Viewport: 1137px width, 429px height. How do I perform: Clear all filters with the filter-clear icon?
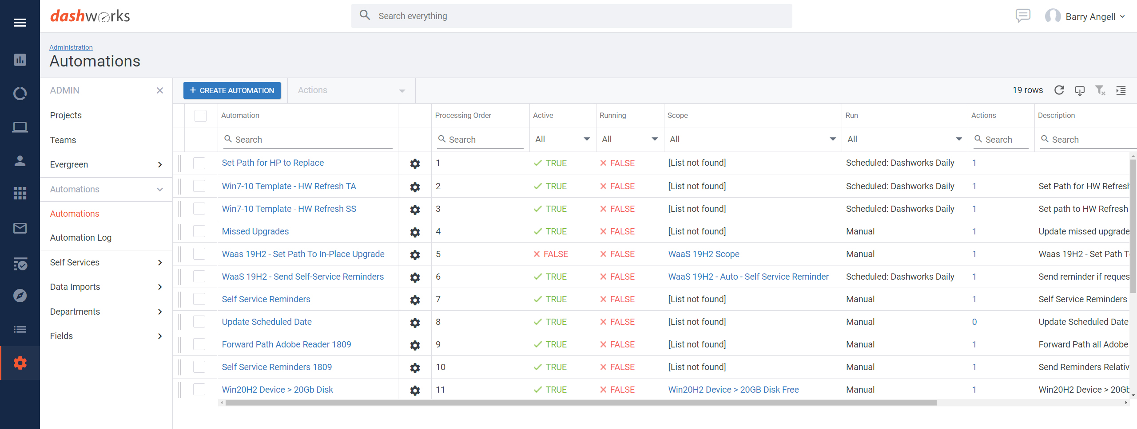(x=1101, y=90)
